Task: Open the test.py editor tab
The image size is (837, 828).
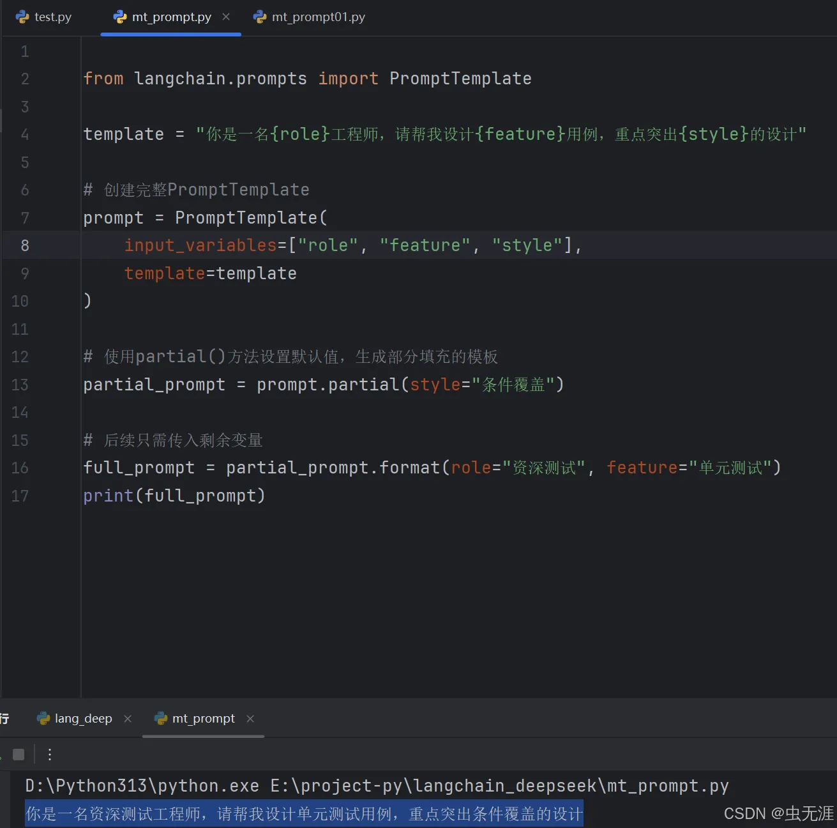Action: (x=43, y=17)
